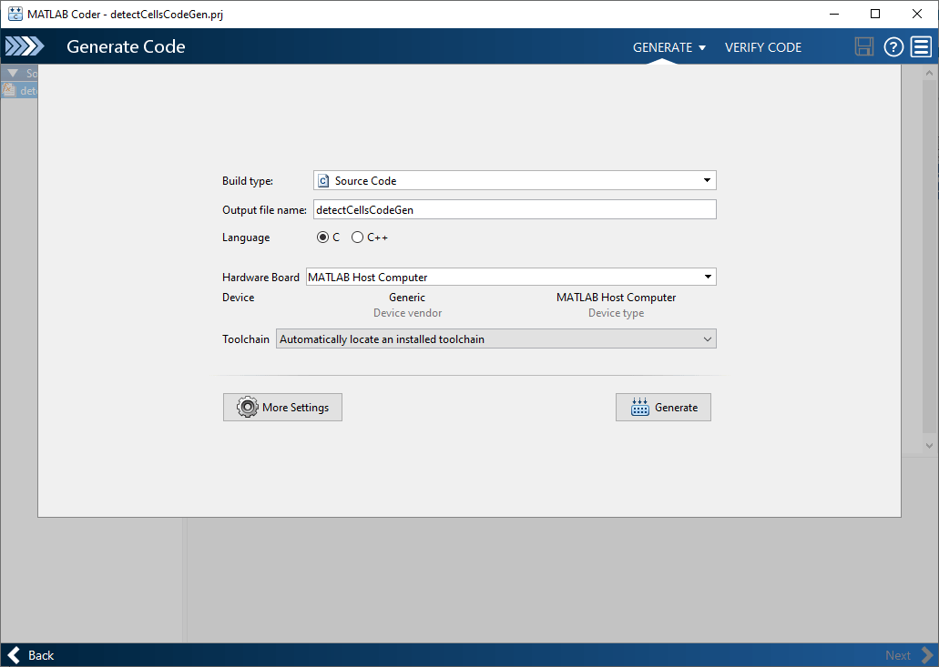This screenshot has height=667, width=939.
Task: Open the hamburger menu icon
Action: (x=921, y=46)
